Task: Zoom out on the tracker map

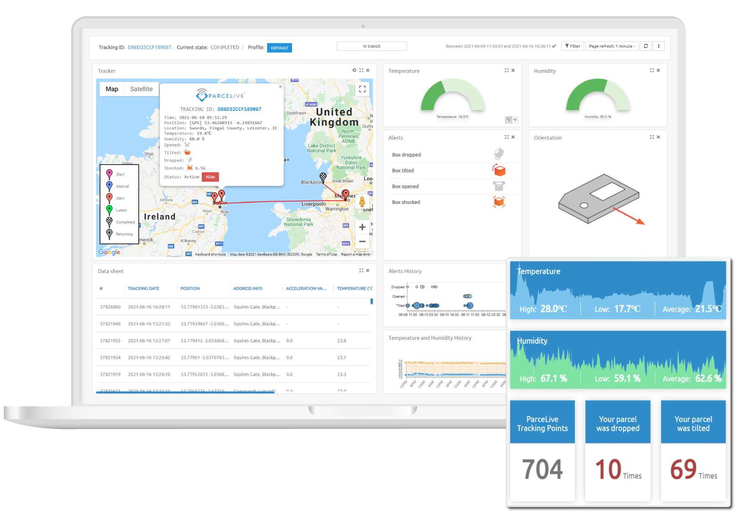Action: click(x=362, y=242)
